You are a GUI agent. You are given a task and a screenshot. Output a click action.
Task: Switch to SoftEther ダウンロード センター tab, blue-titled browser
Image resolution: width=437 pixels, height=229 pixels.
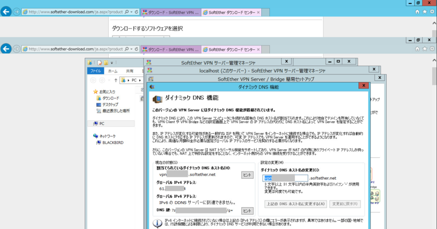231,12
